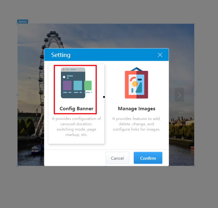Click the blue Banner label tag

23,22
